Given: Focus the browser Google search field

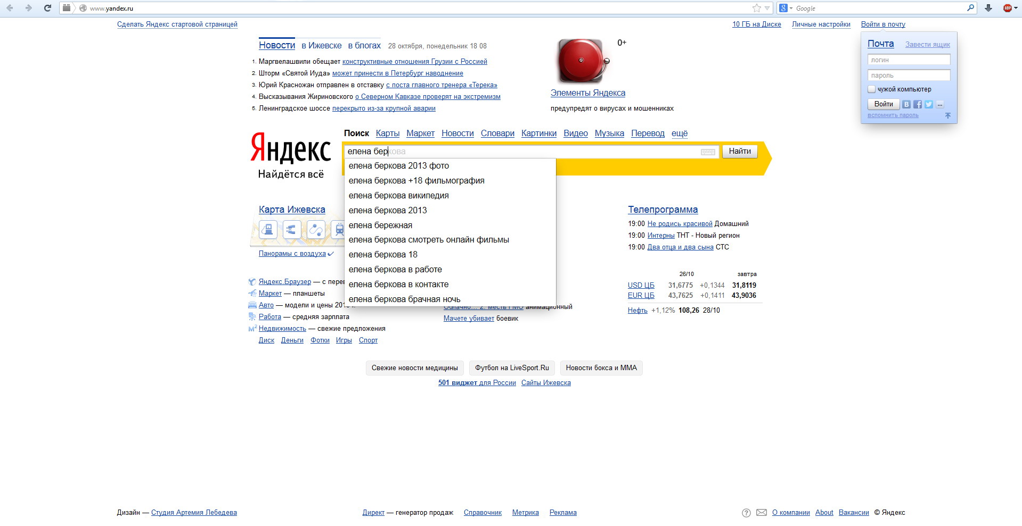Looking at the screenshot, I should coord(879,8).
